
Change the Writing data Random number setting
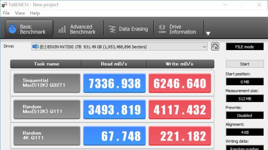coord(245,148)
